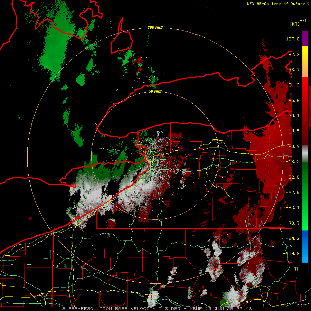Pick the dark TH segment at the bar's bottom
This screenshot has height=311, width=311.
pos(305,269)
